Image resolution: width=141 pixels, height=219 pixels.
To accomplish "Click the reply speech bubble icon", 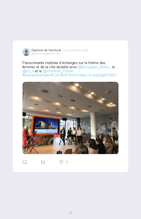I will click(x=25, y=162).
